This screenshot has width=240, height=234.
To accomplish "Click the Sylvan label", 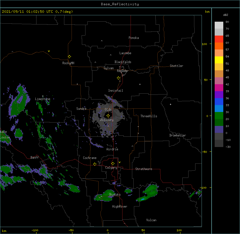I will pos(109,68).
